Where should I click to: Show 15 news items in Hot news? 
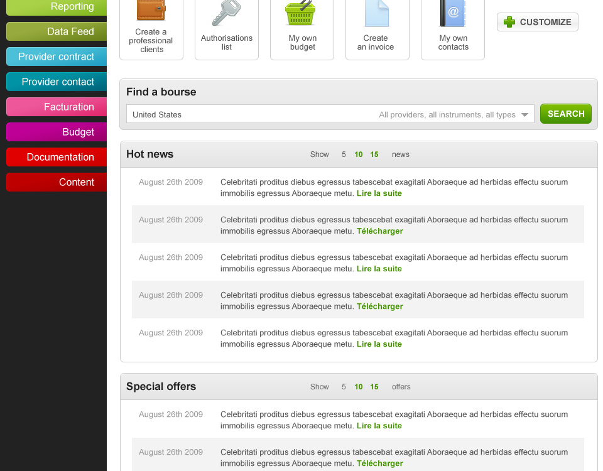pos(374,154)
